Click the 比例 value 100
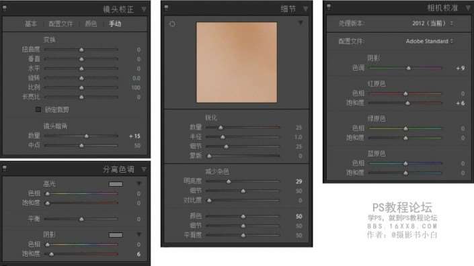The height and width of the screenshot is (266, 474). [x=136, y=87]
